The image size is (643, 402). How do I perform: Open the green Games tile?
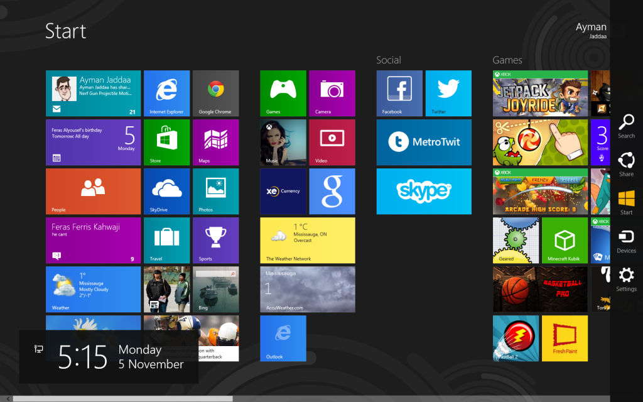tap(283, 93)
